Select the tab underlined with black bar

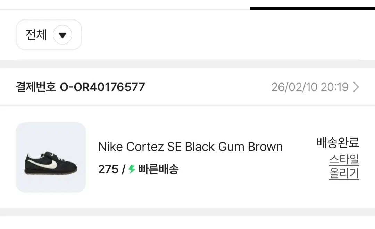pos(312,9)
